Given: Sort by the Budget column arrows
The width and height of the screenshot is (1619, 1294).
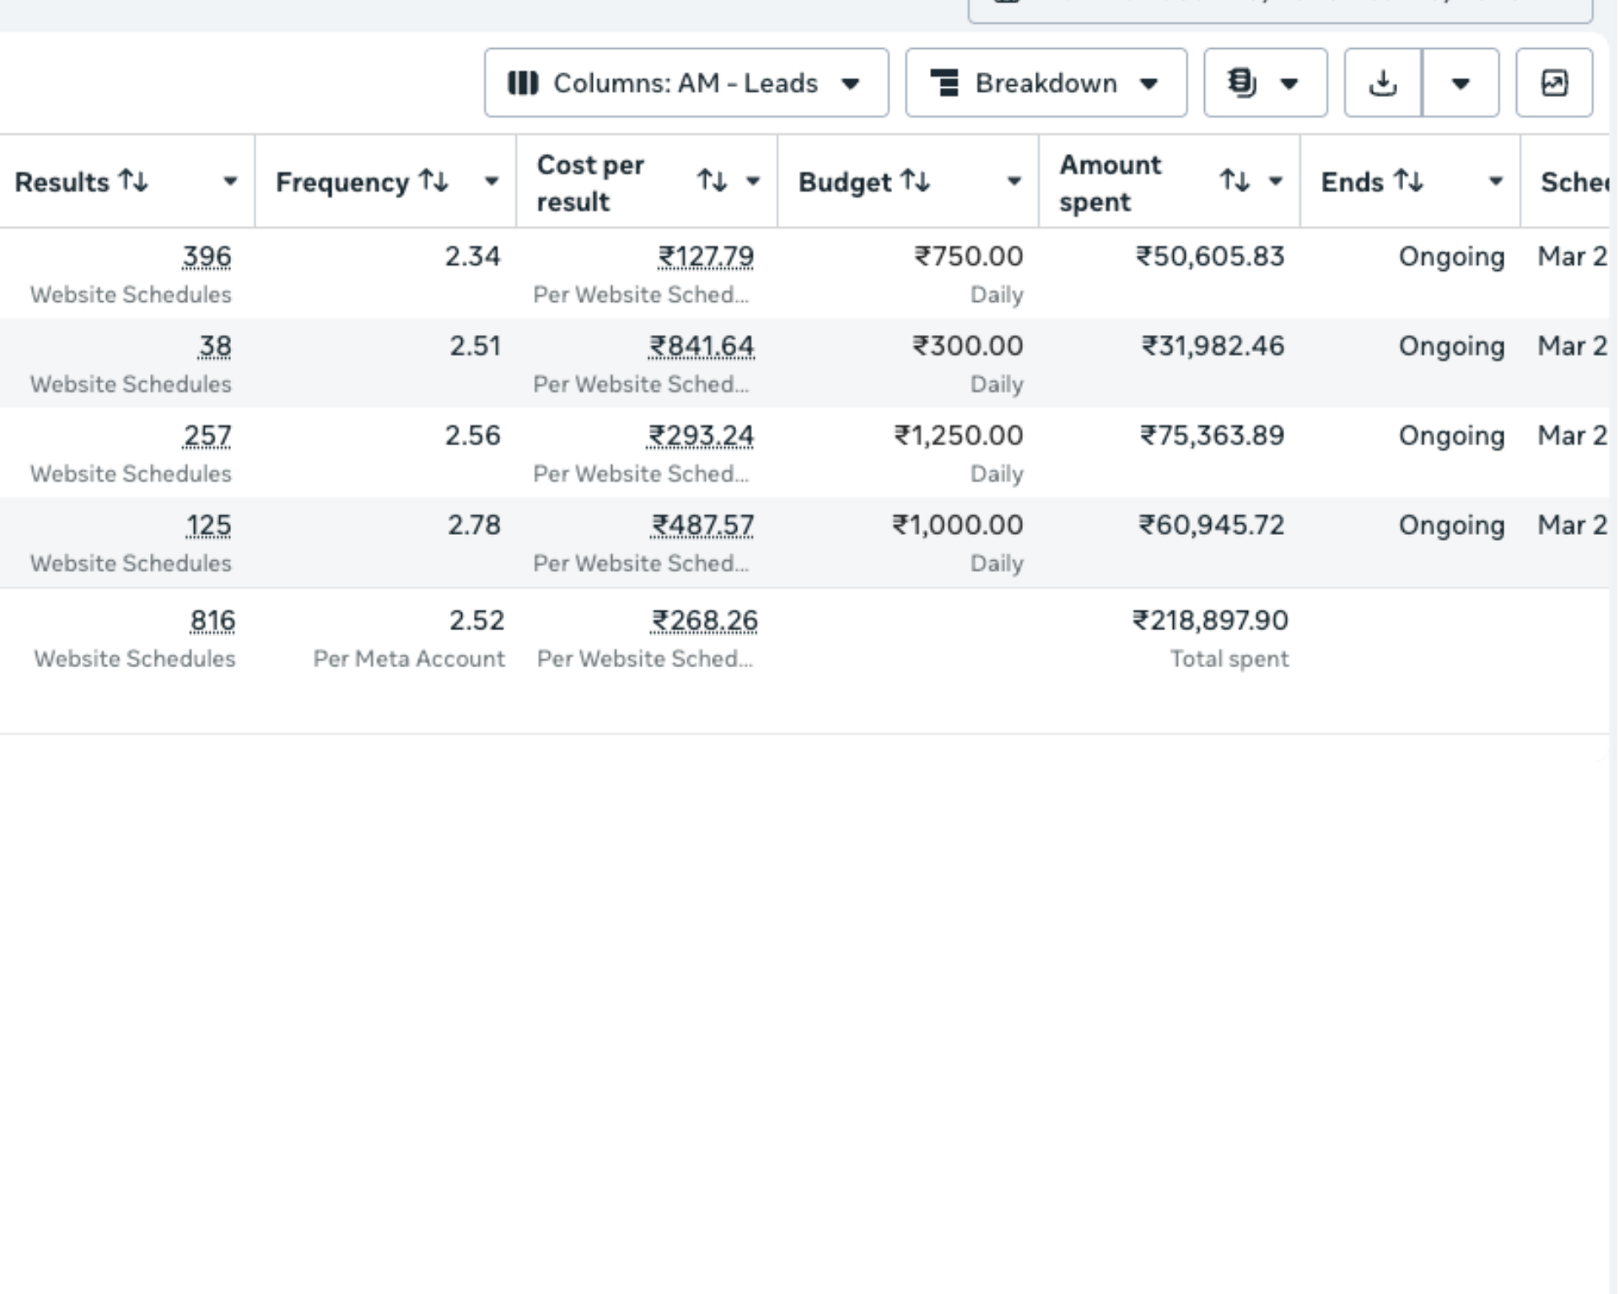Looking at the screenshot, I should [x=915, y=181].
